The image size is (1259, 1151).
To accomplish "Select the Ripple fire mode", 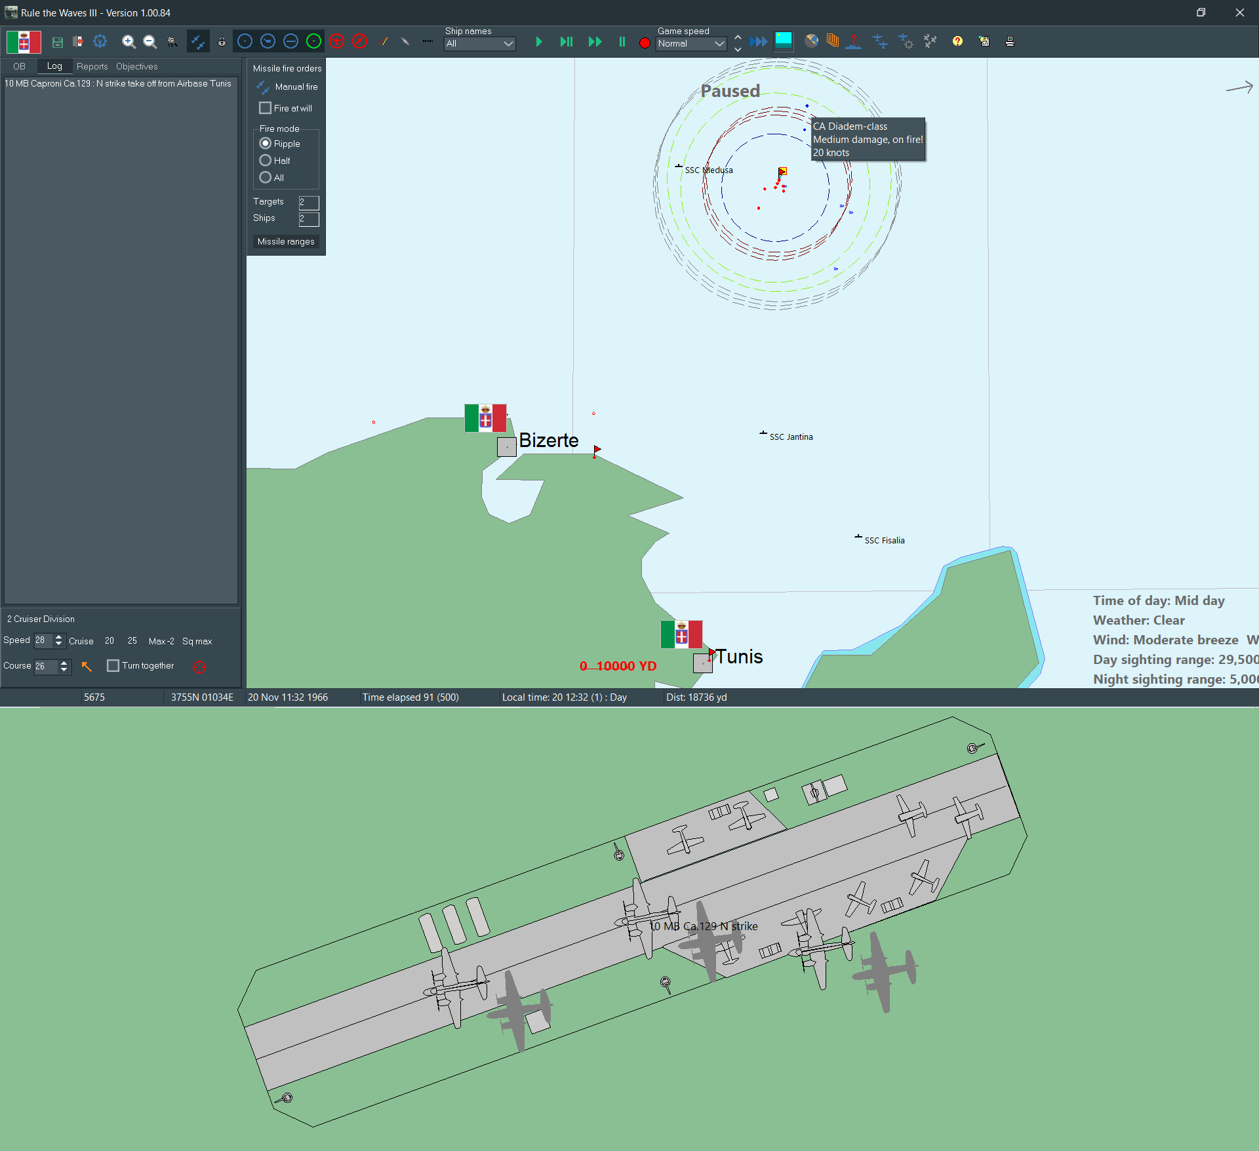I will click(x=266, y=144).
